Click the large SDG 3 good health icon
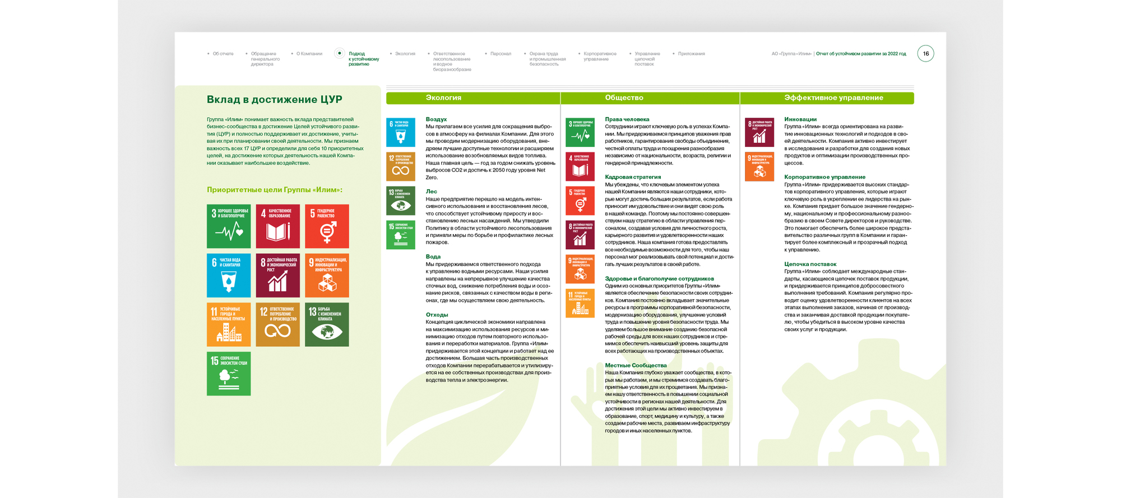1121x498 pixels. pyautogui.click(x=229, y=226)
